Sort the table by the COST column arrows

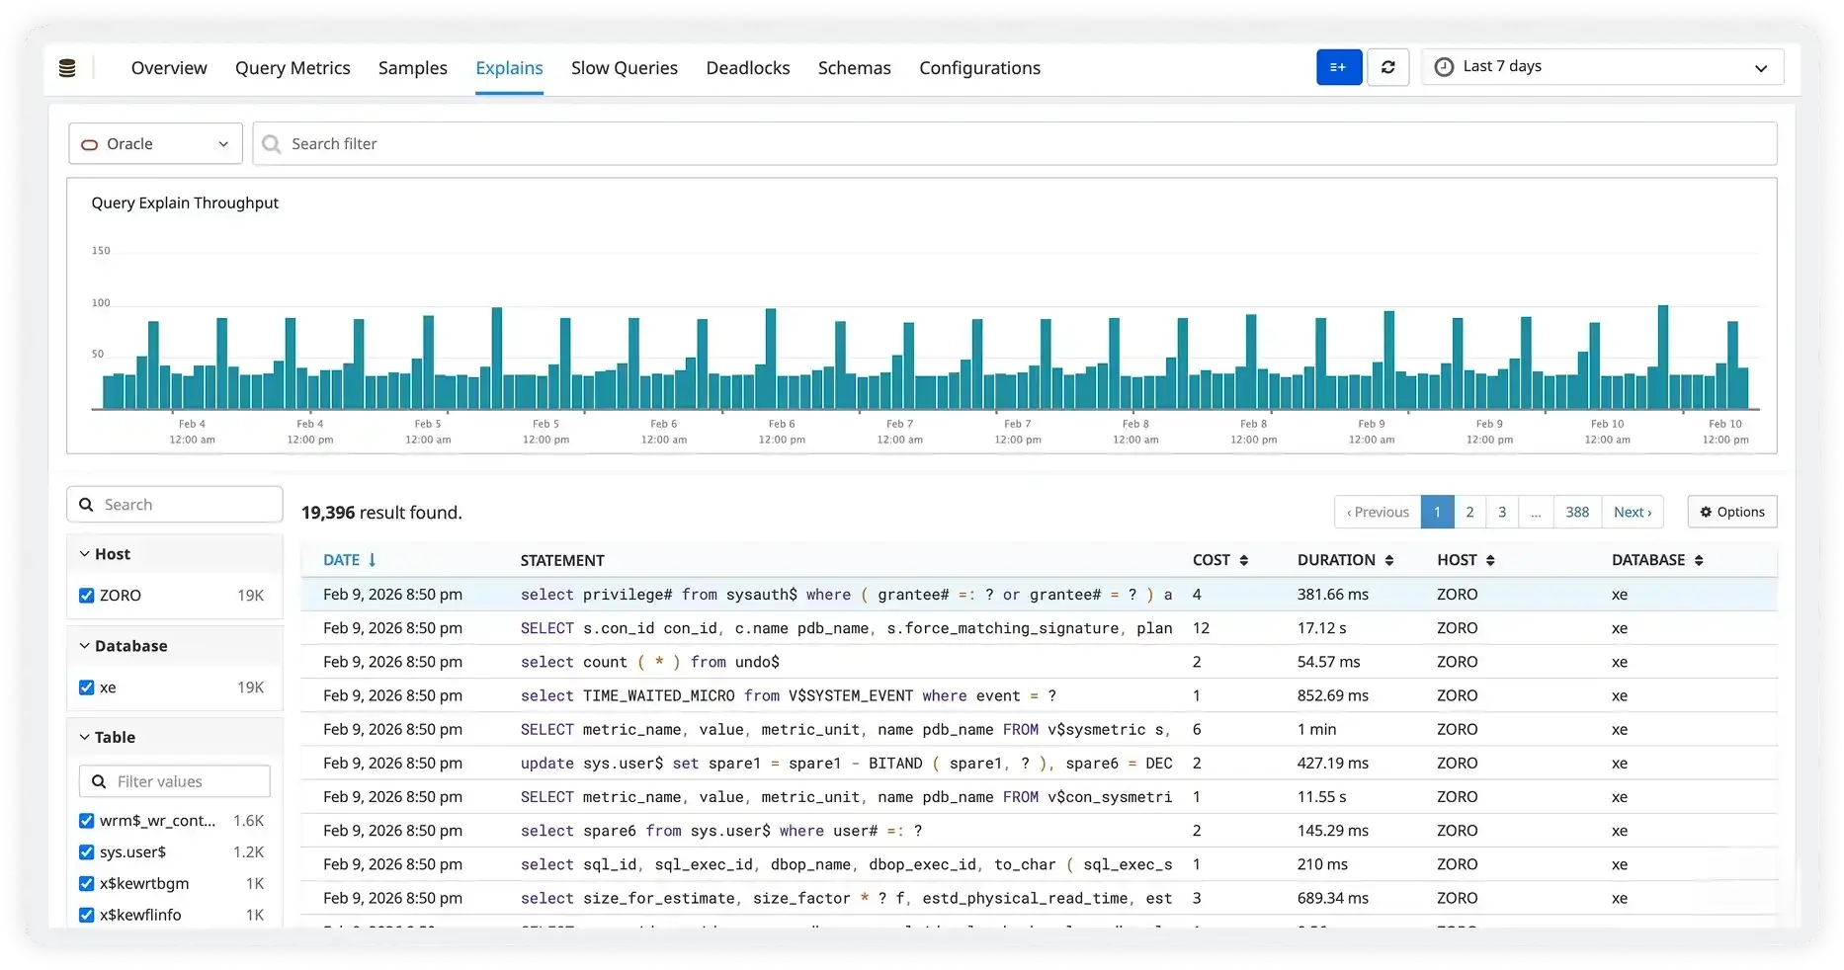pyautogui.click(x=1245, y=560)
